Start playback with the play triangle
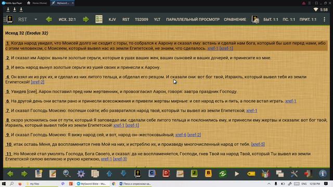This screenshot has height=187, width=333. 237,174
